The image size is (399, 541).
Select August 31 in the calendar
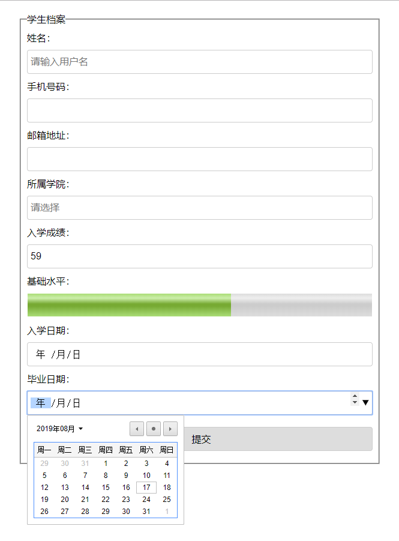click(x=146, y=511)
